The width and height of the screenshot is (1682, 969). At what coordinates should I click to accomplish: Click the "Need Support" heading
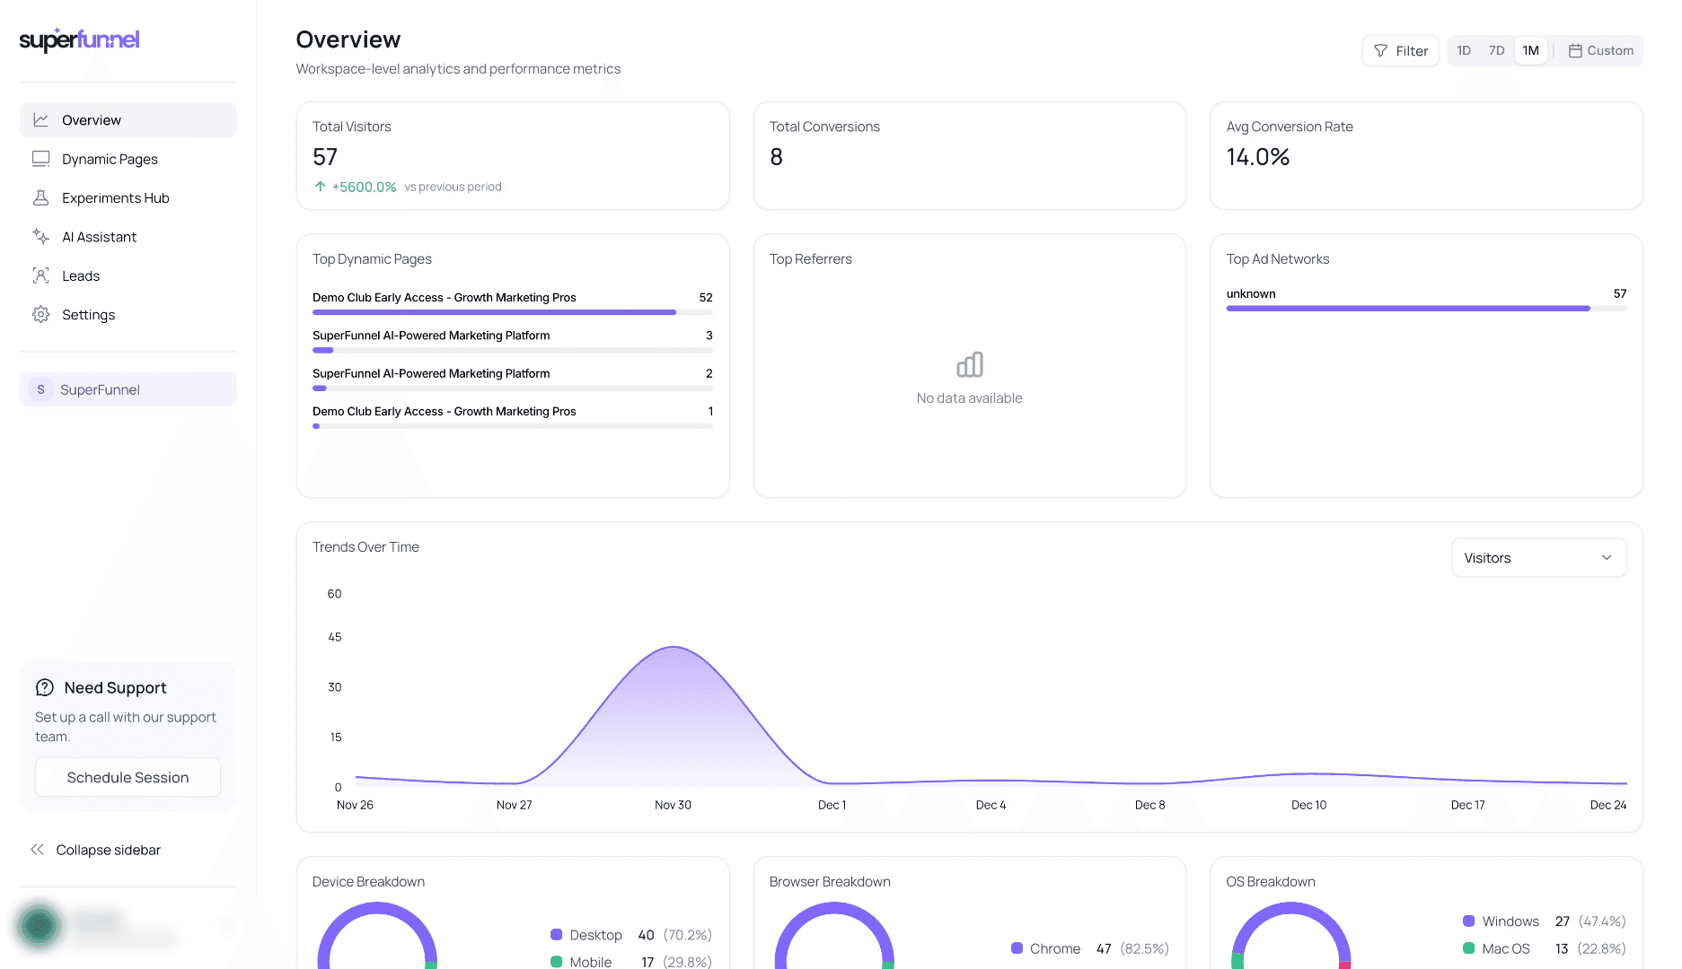click(x=116, y=688)
